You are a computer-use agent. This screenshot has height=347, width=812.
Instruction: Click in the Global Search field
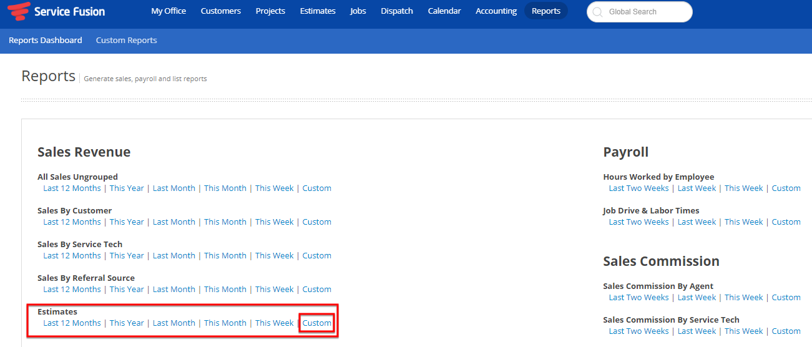640,12
